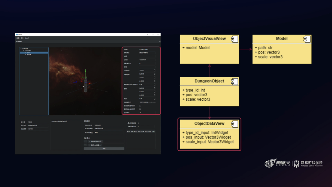Collapse the root node in object tree
Viewport: 332px width, 187px height.
(21, 49)
